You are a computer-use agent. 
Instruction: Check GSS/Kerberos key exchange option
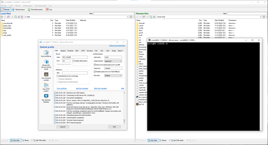click(58, 76)
